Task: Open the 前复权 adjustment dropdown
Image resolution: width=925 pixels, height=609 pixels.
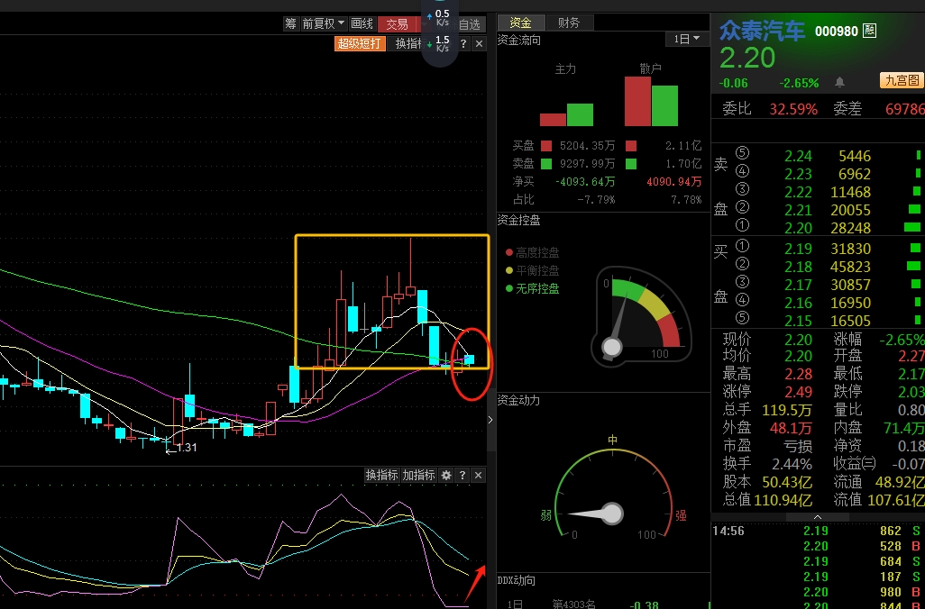Action: pos(324,23)
